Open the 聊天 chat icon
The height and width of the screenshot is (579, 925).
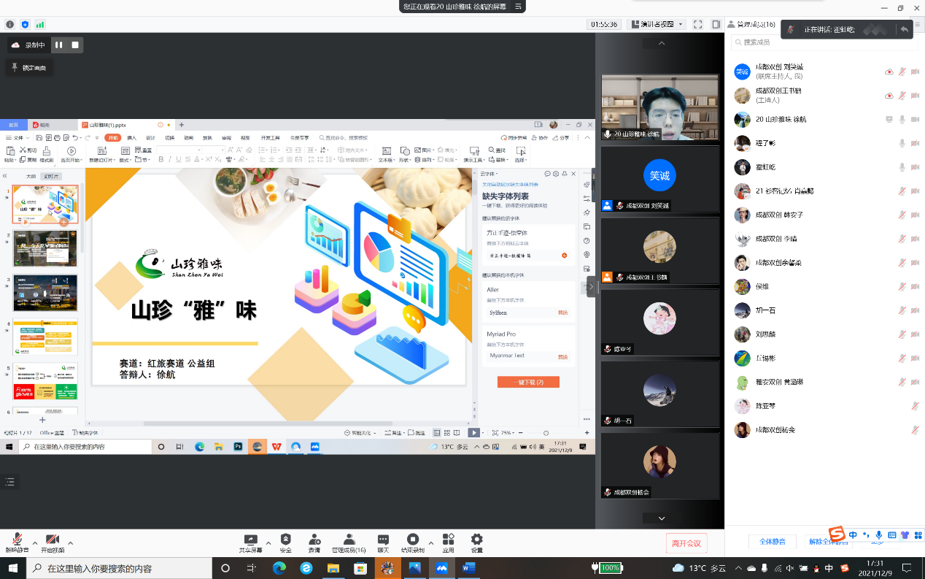383,542
